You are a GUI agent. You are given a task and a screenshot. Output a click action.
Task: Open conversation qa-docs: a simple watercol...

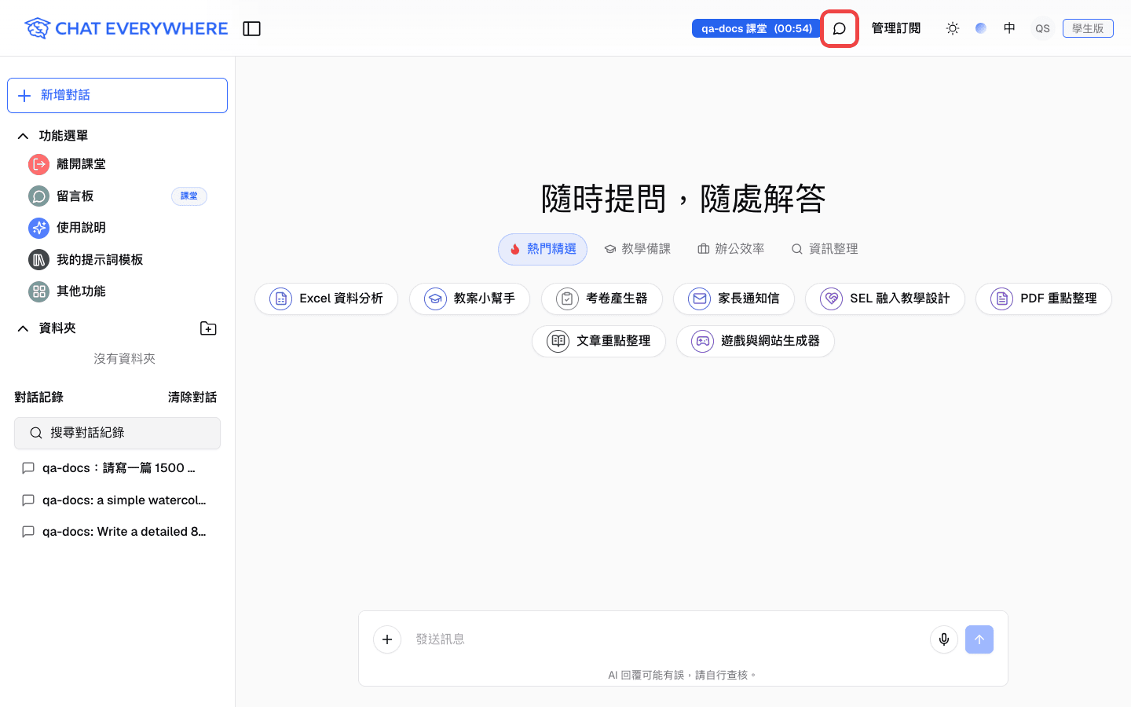pos(117,500)
